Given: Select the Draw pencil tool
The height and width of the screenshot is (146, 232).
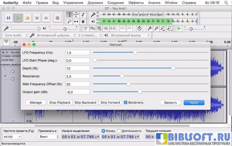Looking at the screenshot, I should [x=83, y=15].
